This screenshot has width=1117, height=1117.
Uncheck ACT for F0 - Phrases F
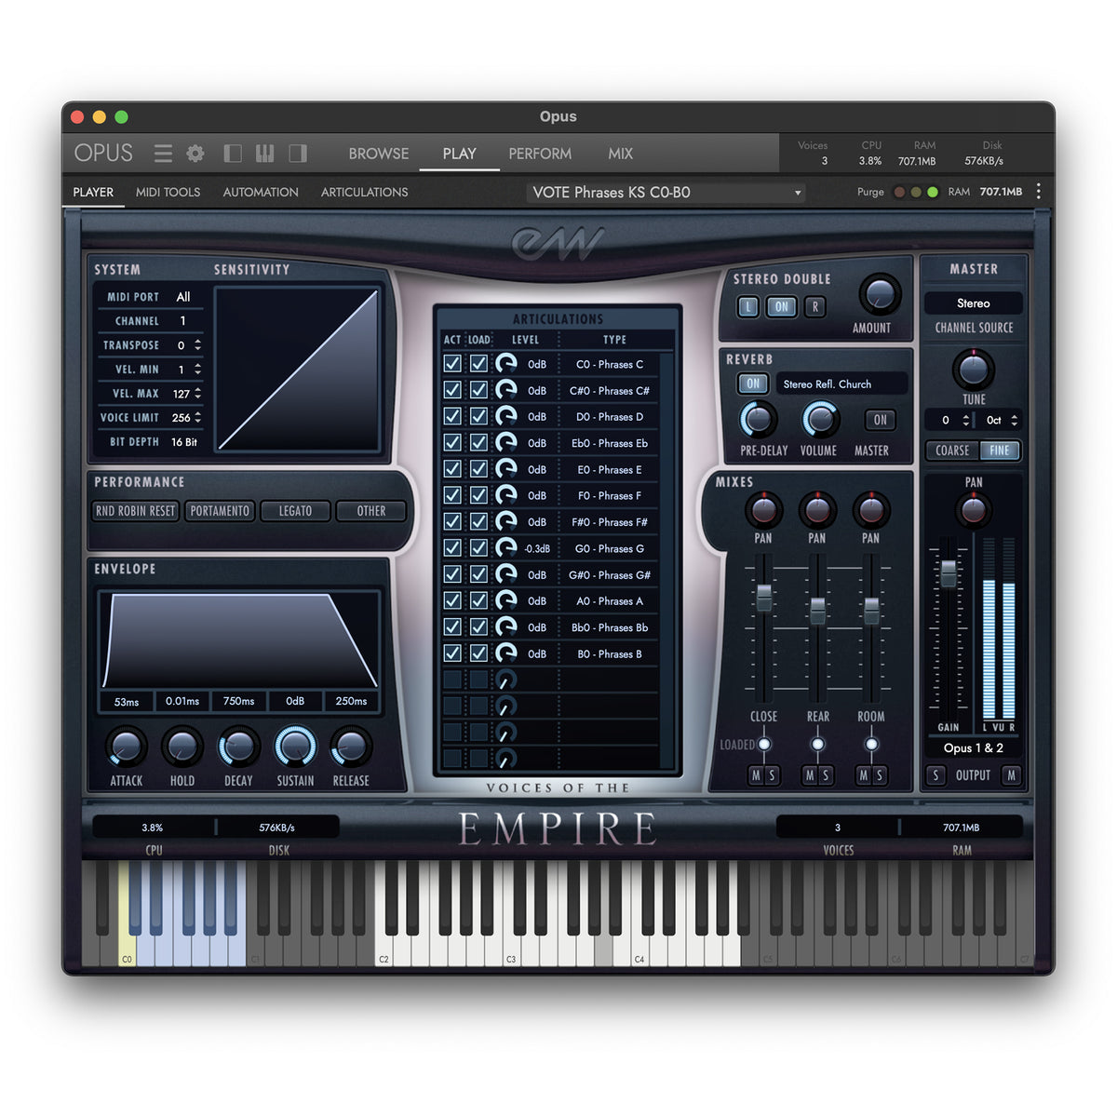pos(452,495)
